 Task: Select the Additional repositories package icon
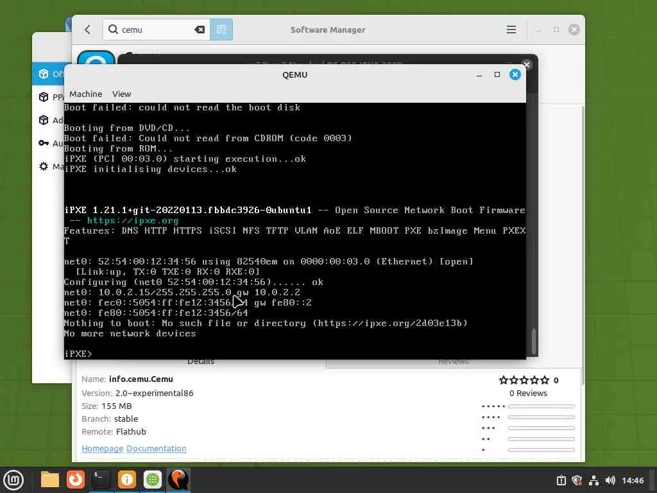coord(44,120)
